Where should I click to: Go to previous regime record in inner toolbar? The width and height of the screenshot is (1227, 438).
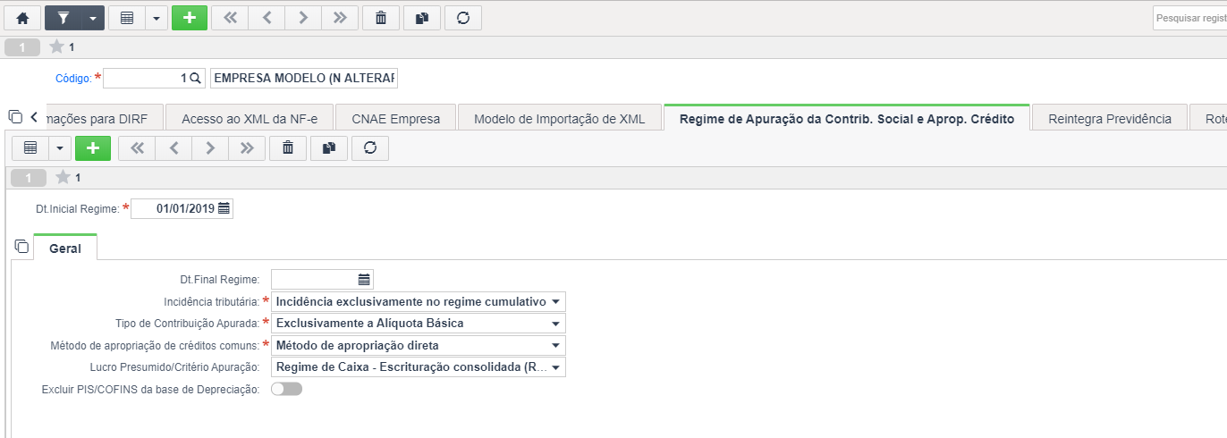(x=173, y=148)
